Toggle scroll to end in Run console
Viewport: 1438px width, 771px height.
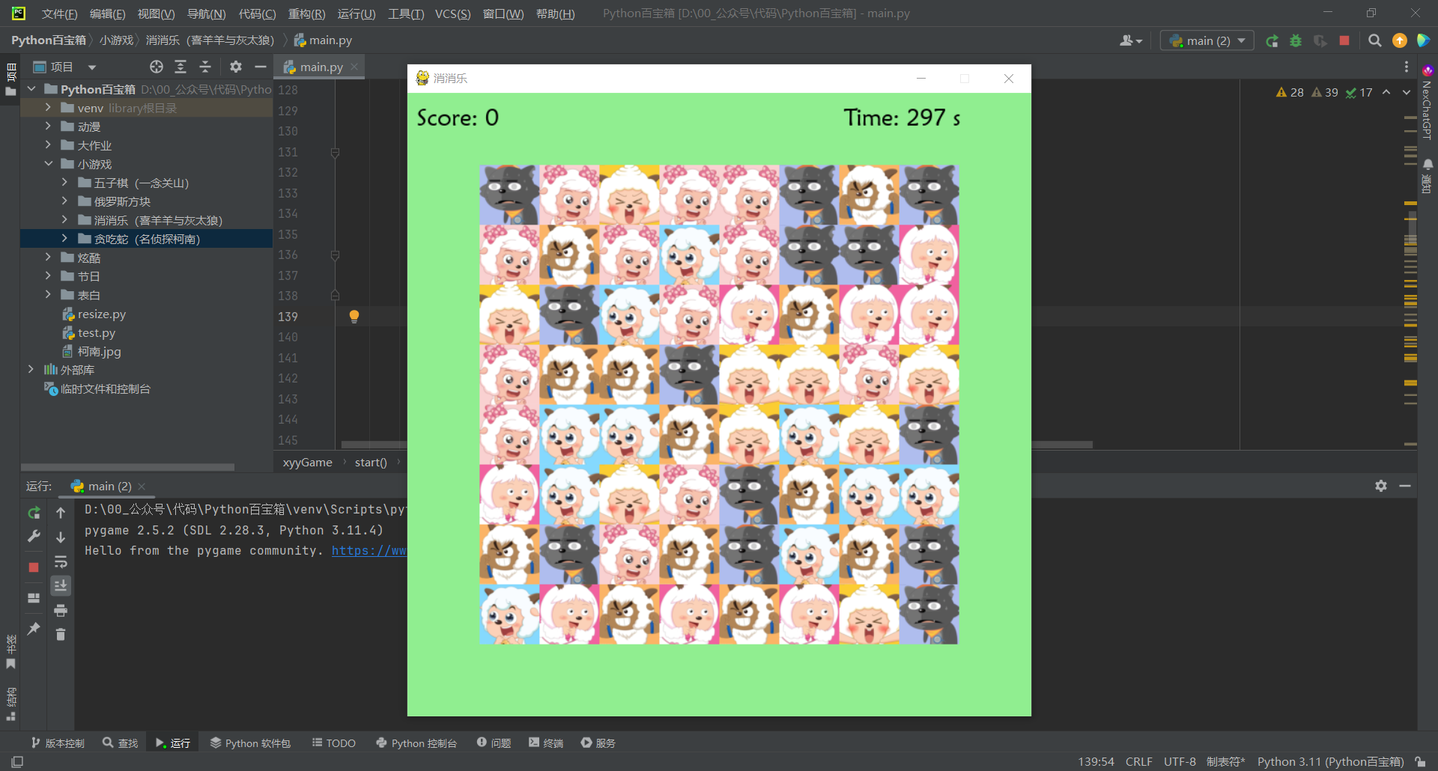[x=61, y=586]
